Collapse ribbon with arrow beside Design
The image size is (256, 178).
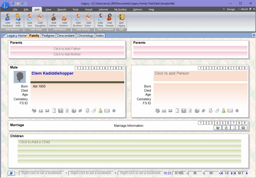tap(224, 9)
